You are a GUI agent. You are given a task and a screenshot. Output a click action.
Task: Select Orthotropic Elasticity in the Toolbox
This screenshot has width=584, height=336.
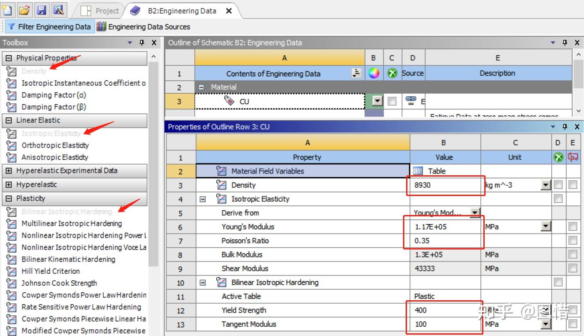point(55,145)
